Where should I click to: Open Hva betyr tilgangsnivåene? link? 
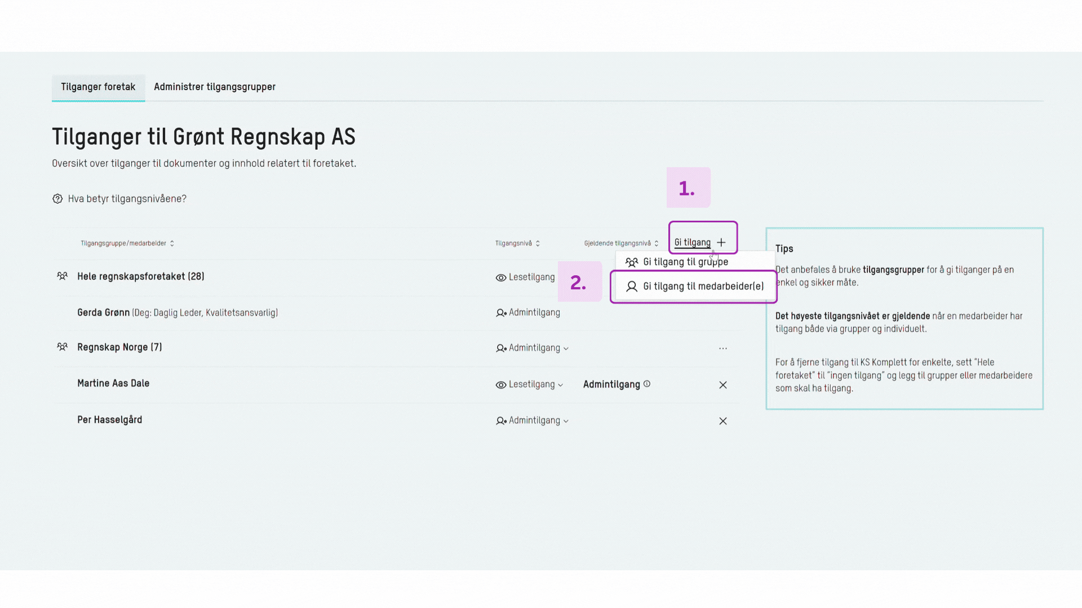[x=127, y=199]
